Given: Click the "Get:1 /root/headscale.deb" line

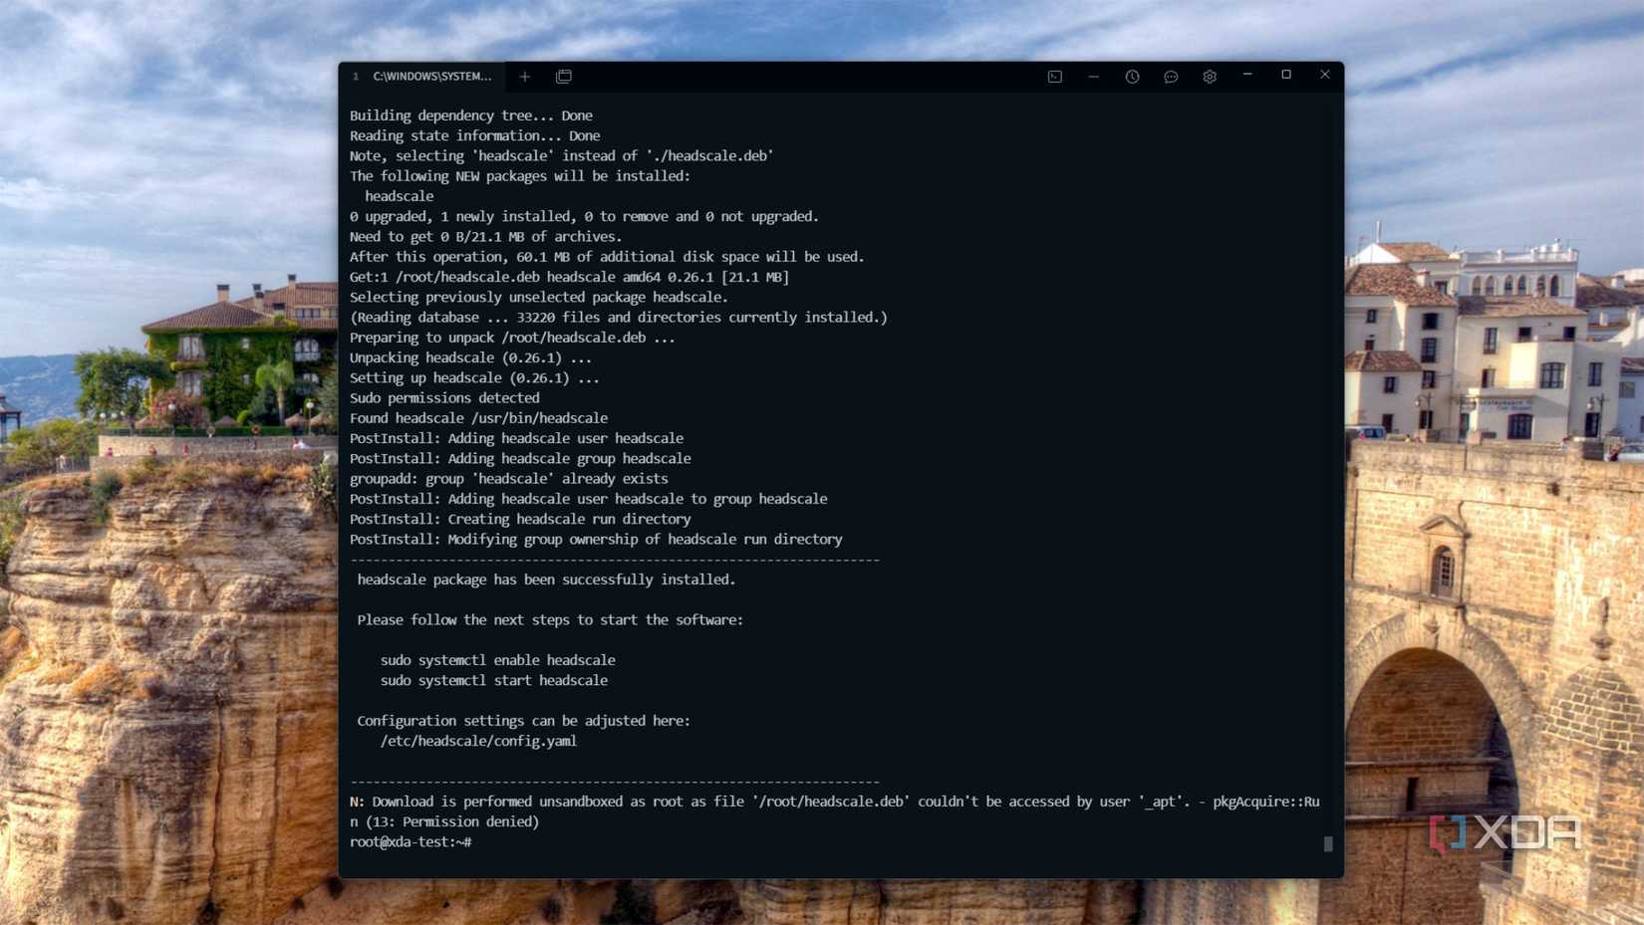Looking at the screenshot, I should 569,277.
